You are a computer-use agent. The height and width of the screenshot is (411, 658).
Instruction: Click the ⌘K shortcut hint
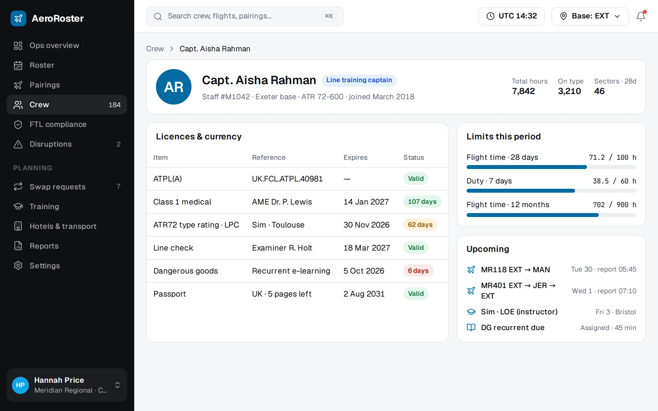click(x=329, y=16)
